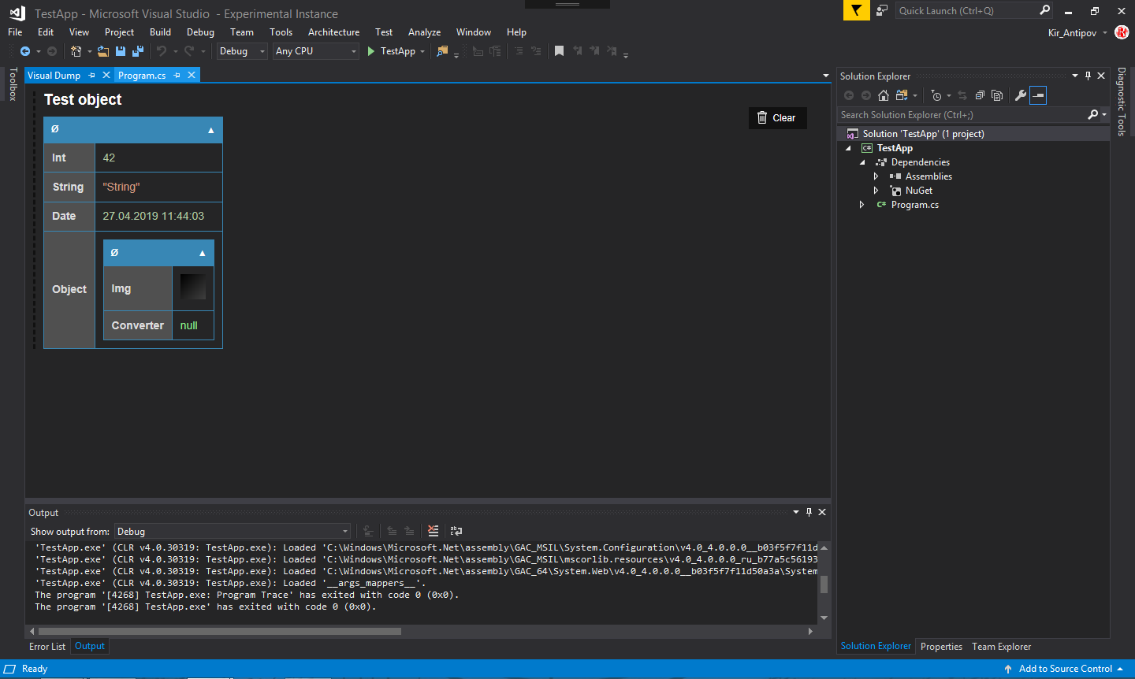
Task: Open the Analyze menu
Action: (x=424, y=32)
